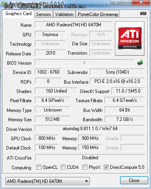Click the Revision N/A field
Screen dimensions: 151x189
(101, 34)
